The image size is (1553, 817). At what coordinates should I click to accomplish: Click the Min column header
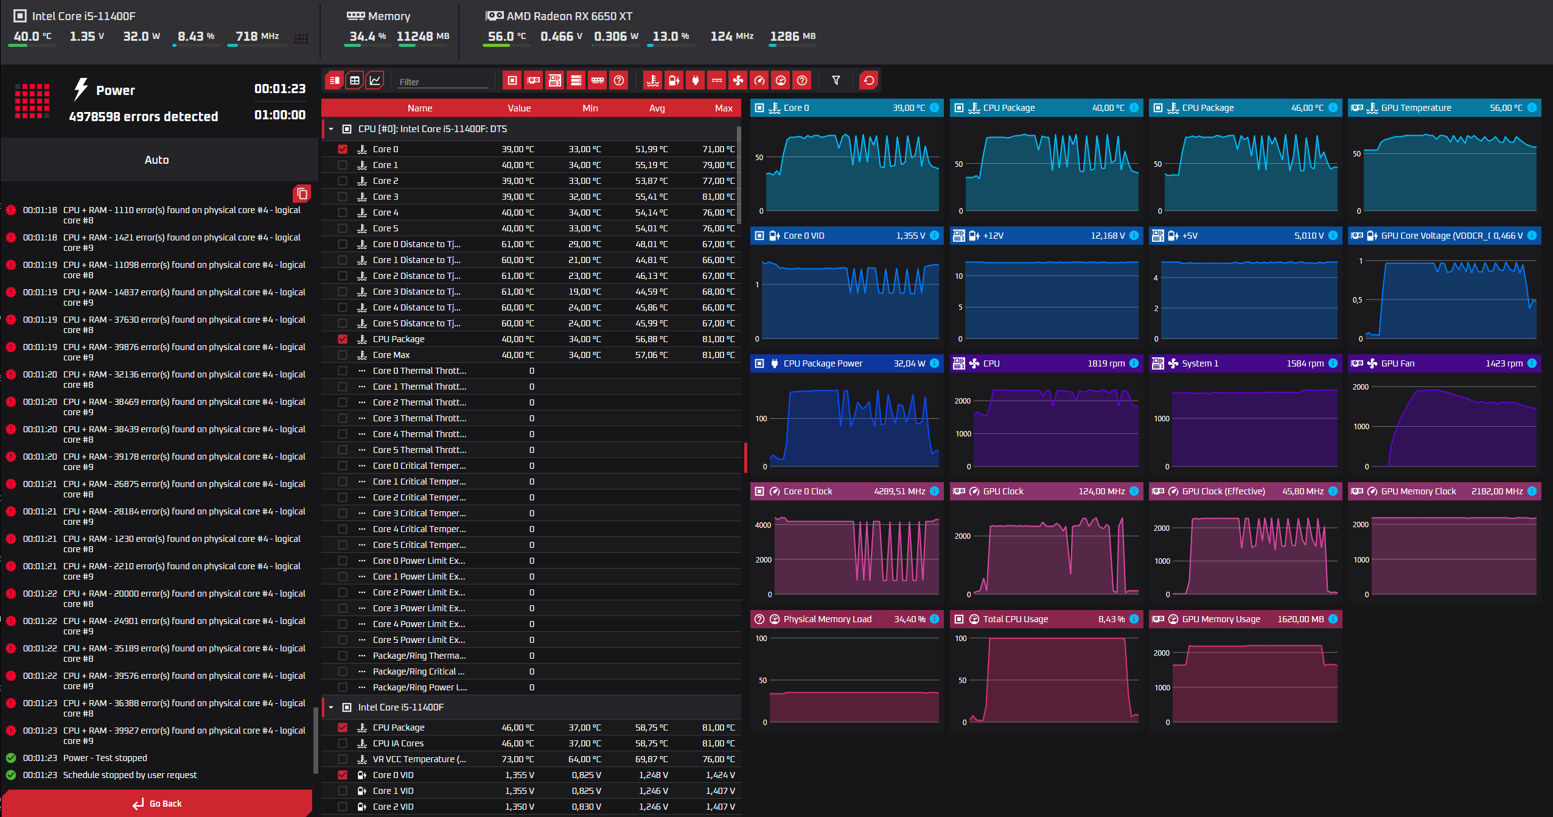pyautogui.click(x=590, y=108)
